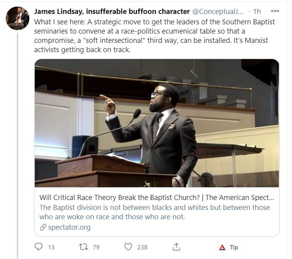Click the article description about Baptist division
The height and width of the screenshot is (259, 292).
[x=154, y=212]
